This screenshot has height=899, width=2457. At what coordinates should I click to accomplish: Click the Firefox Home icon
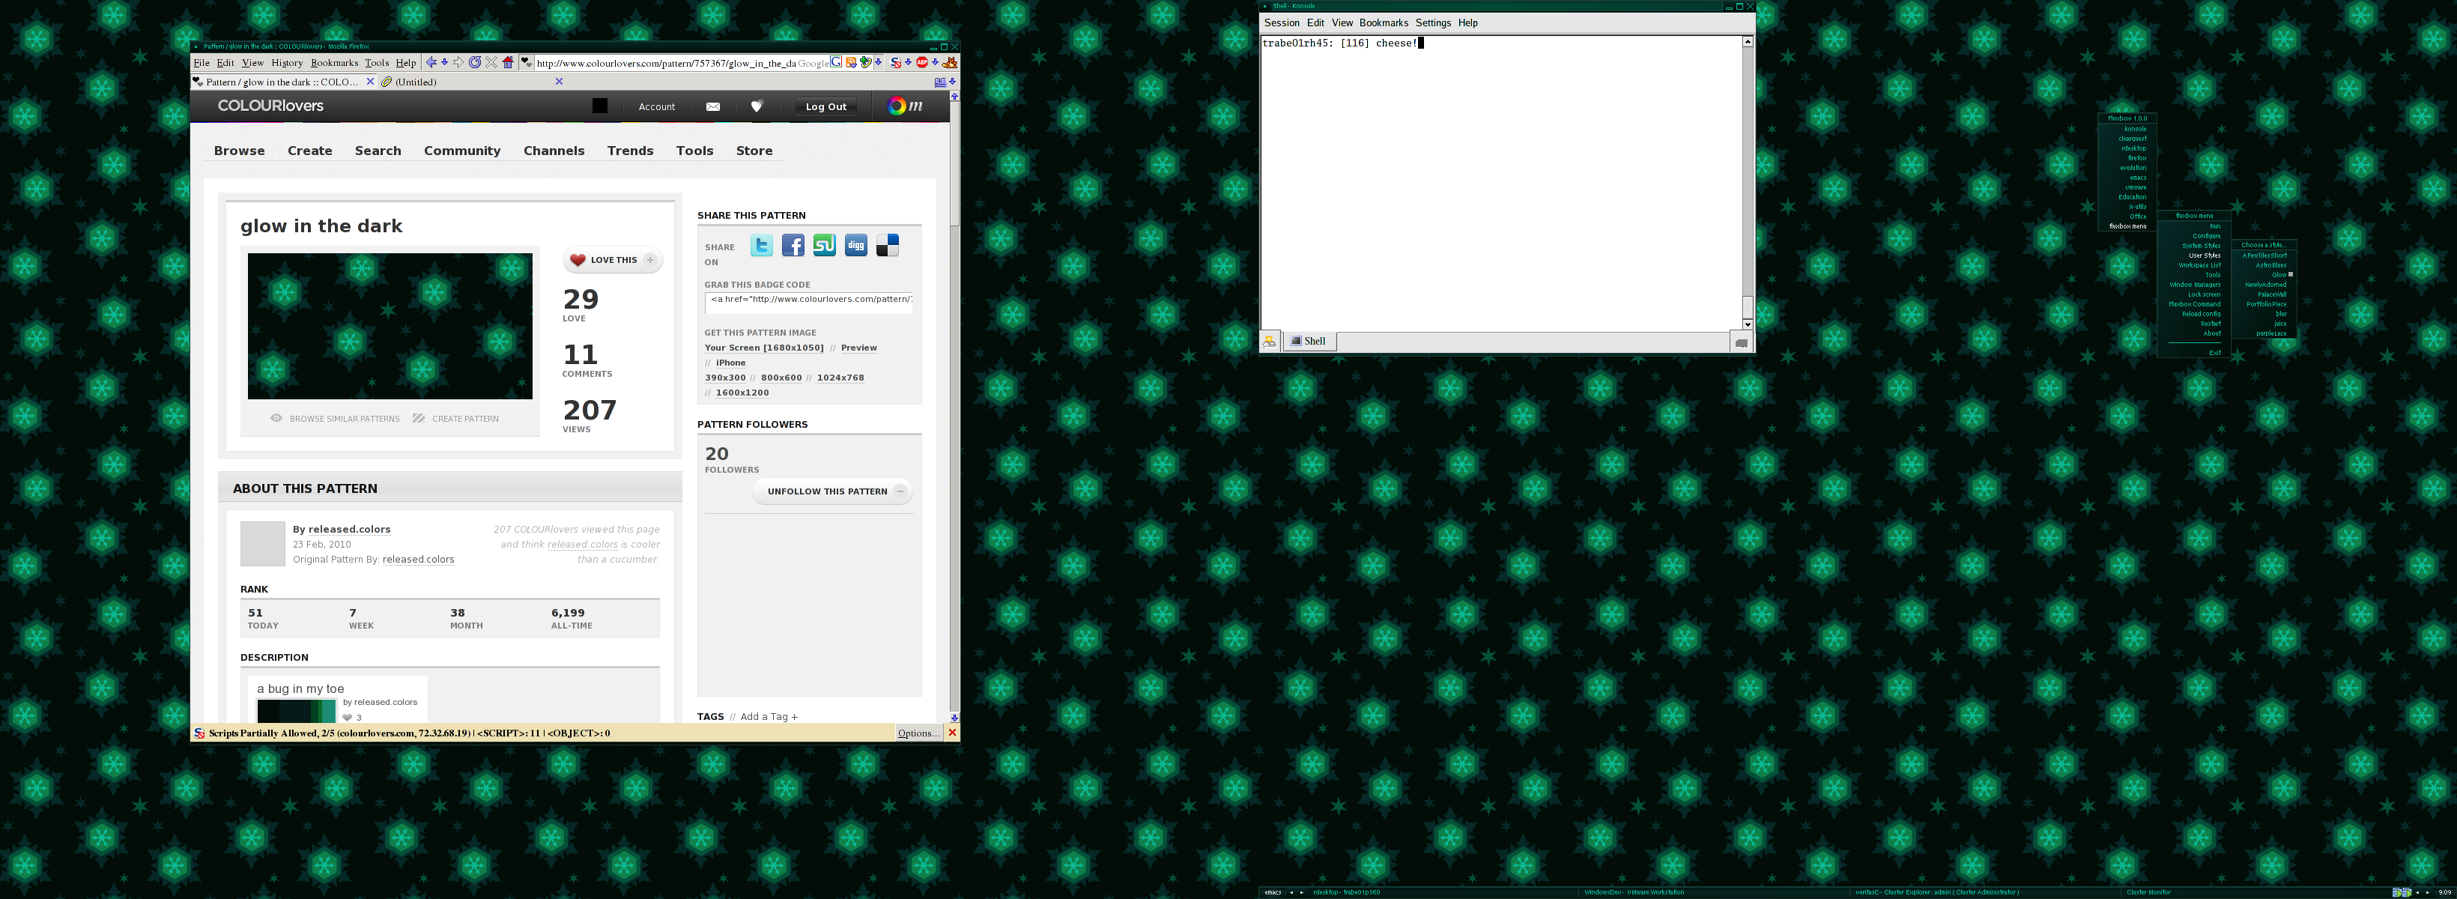point(507,62)
